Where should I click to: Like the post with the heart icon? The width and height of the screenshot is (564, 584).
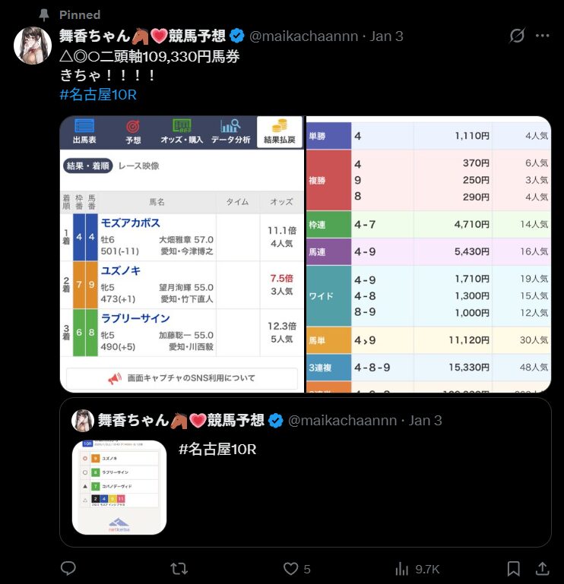pos(296,569)
